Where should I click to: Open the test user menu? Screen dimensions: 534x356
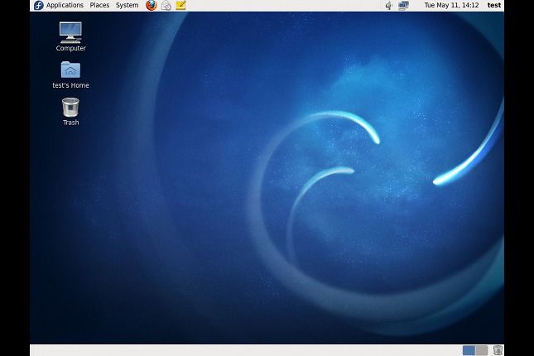pos(493,5)
